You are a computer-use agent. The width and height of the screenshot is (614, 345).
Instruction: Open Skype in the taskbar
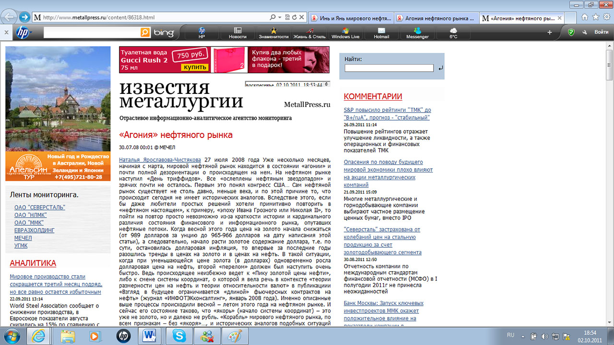(x=180, y=336)
